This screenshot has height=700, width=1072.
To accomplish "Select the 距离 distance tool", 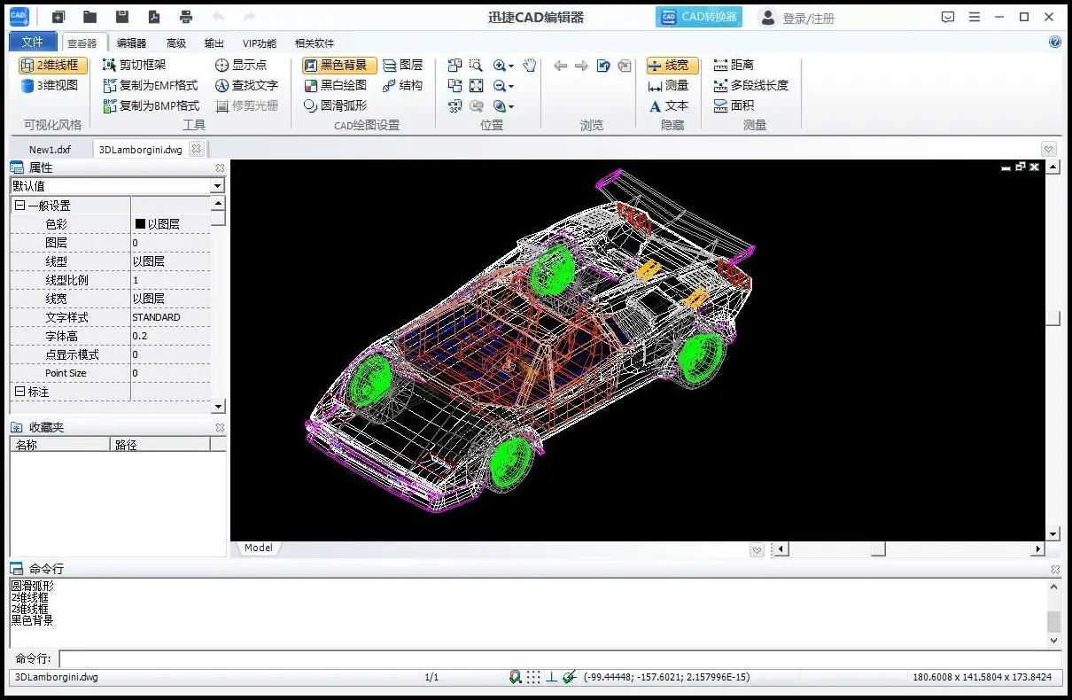I will coord(734,65).
